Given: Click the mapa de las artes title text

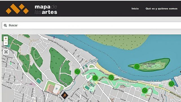Looking at the screenshot, I should [x=46, y=9].
